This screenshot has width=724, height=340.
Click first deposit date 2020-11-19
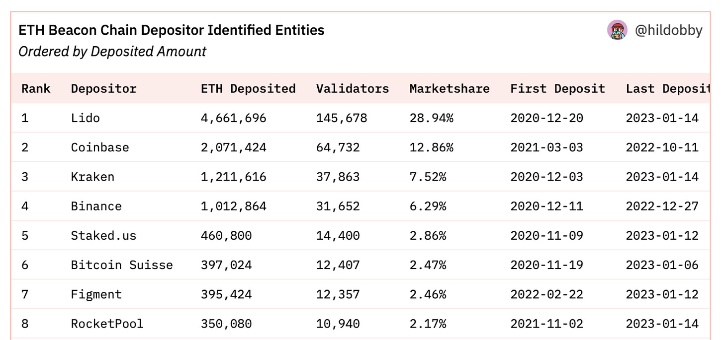point(546,265)
